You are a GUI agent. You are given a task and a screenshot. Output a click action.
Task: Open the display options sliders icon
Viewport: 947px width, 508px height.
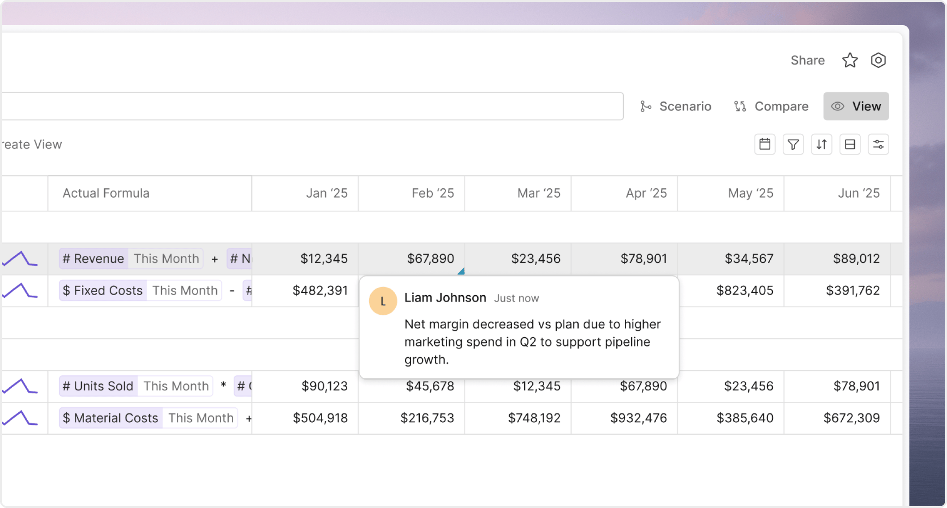click(879, 144)
